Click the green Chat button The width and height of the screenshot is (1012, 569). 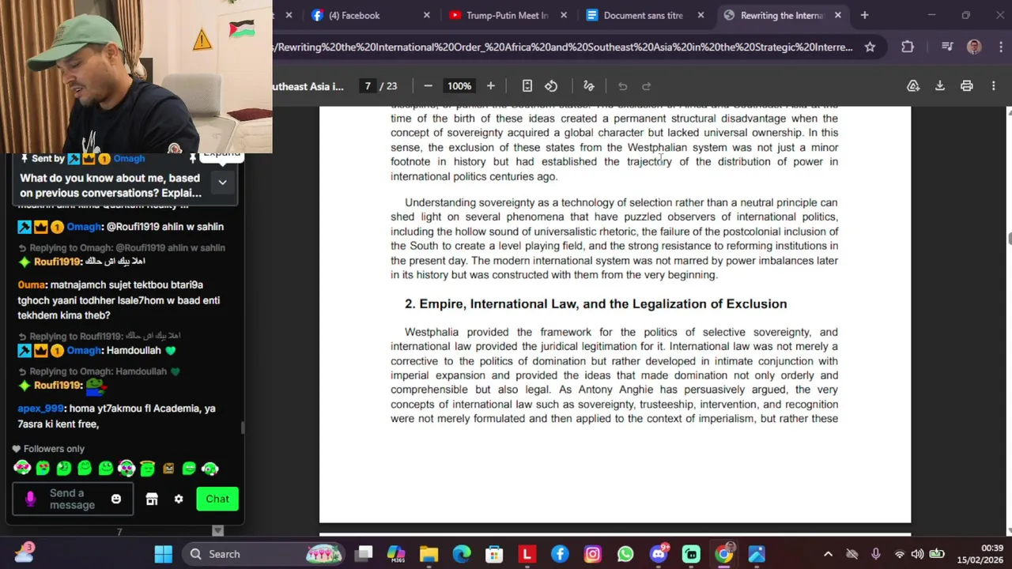click(x=217, y=499)
